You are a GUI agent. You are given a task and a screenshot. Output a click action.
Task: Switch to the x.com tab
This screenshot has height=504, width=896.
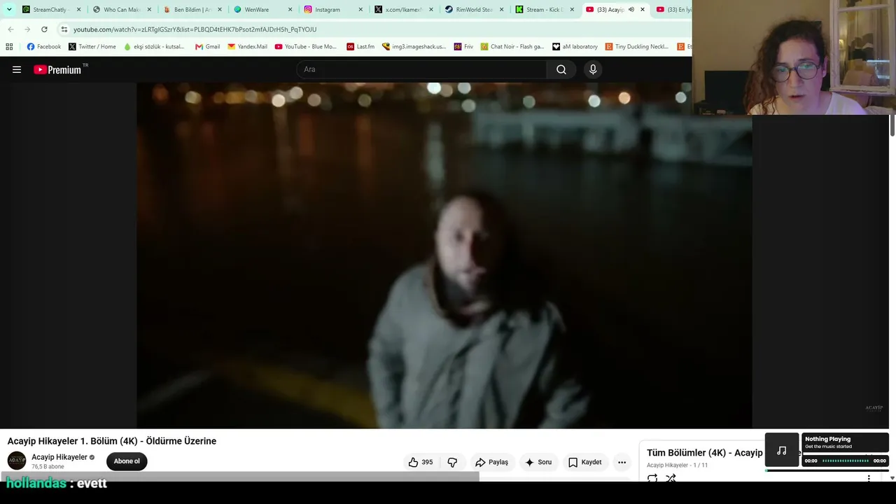click(404, 10)
